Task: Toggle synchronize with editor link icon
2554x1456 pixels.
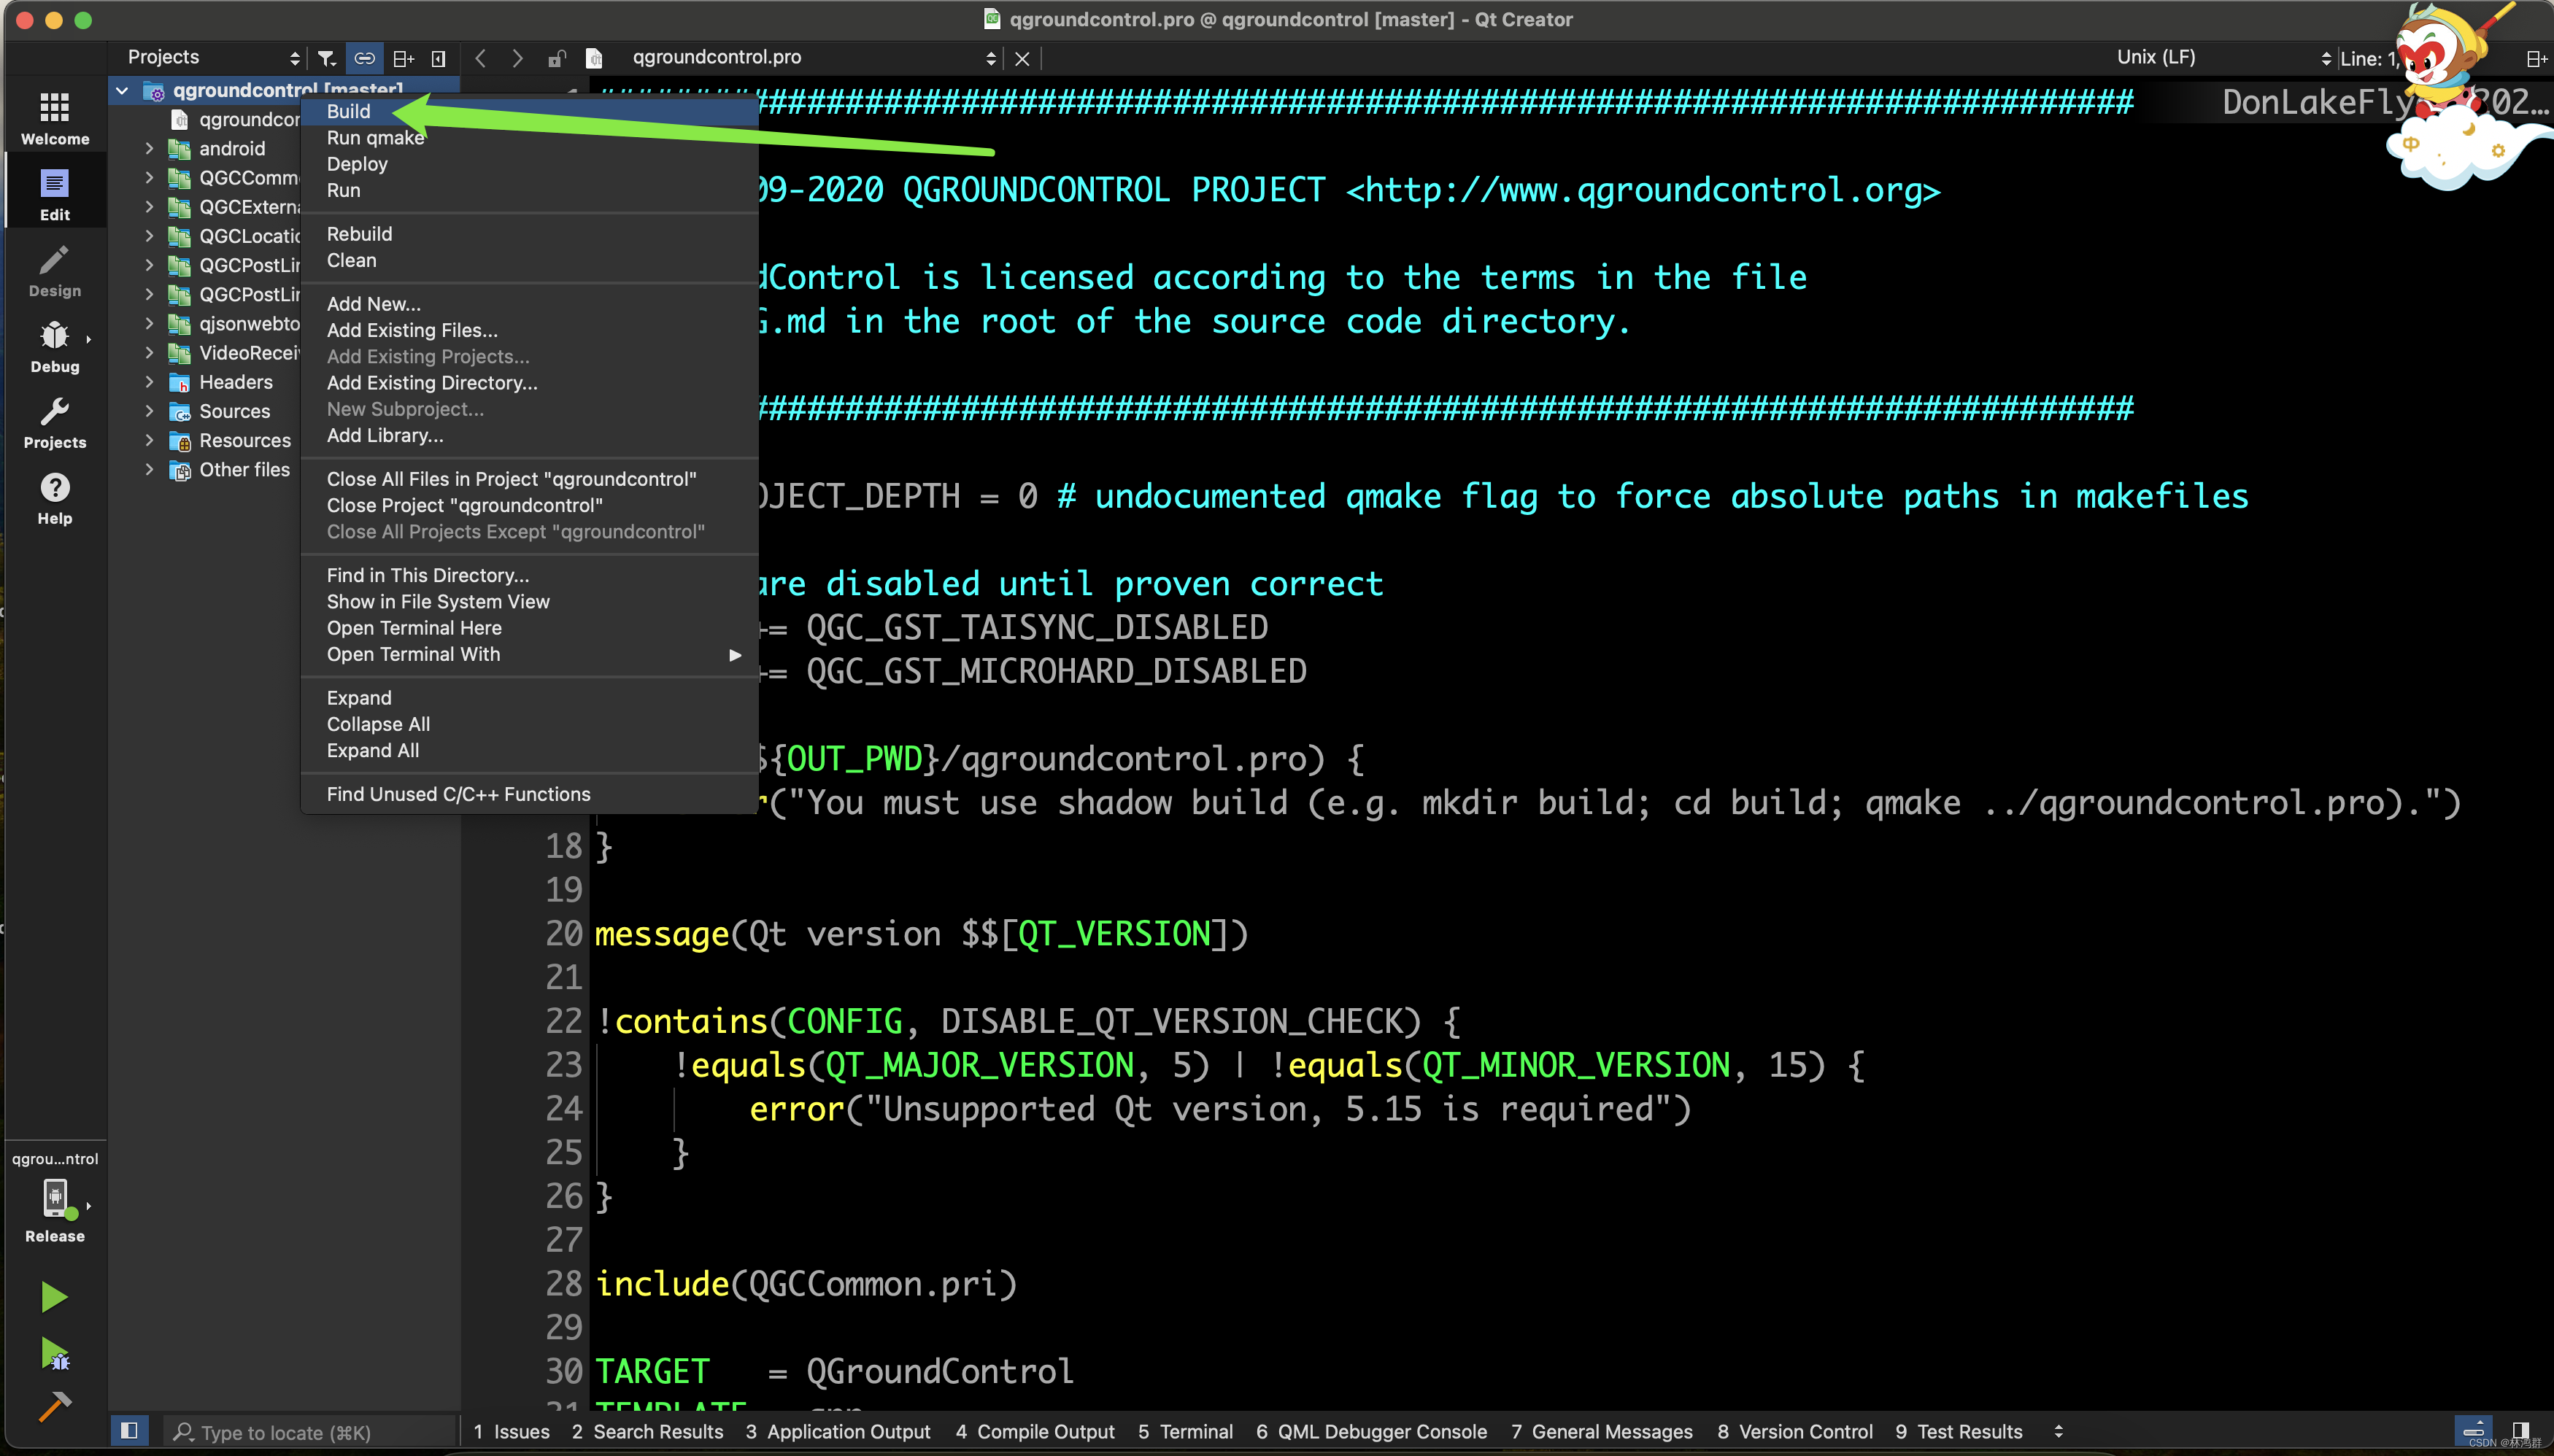Action: pos(364,58)
